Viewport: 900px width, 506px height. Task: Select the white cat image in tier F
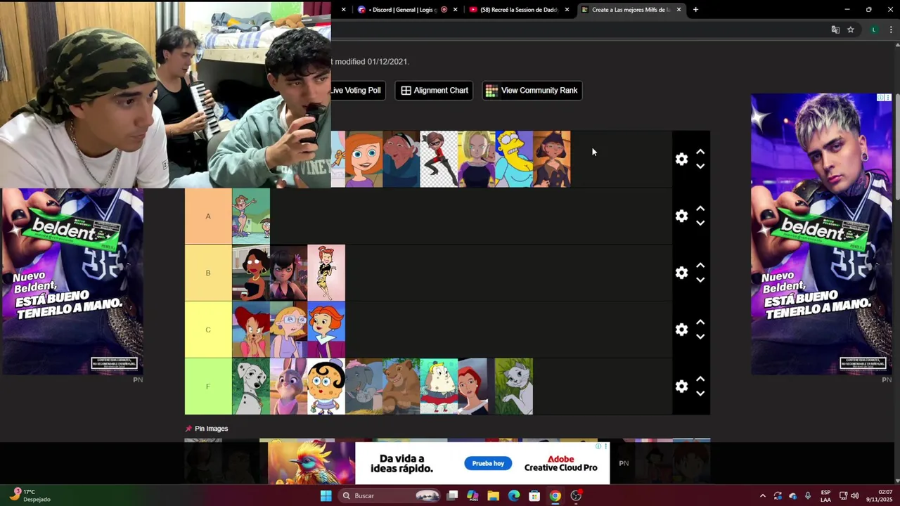pos(514,387)
